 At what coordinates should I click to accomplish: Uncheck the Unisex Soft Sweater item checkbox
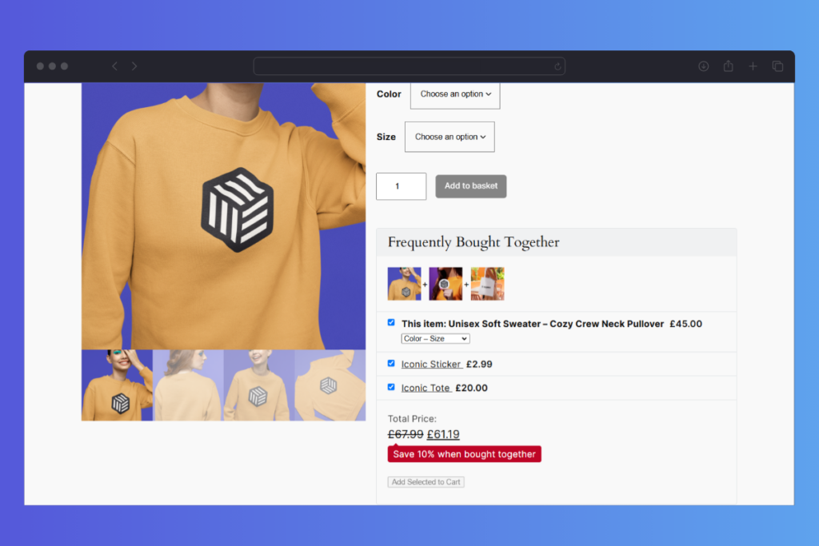coord(391,323)
